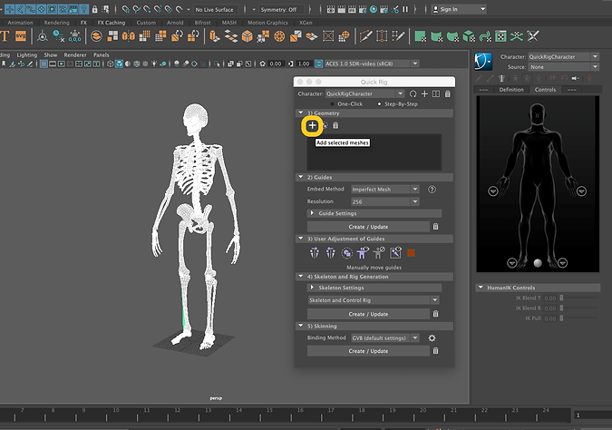Switch to the Arnold shelf tab
Viewport: 612px width, 430px height.
pyautogui.click(x=175, y=23)
